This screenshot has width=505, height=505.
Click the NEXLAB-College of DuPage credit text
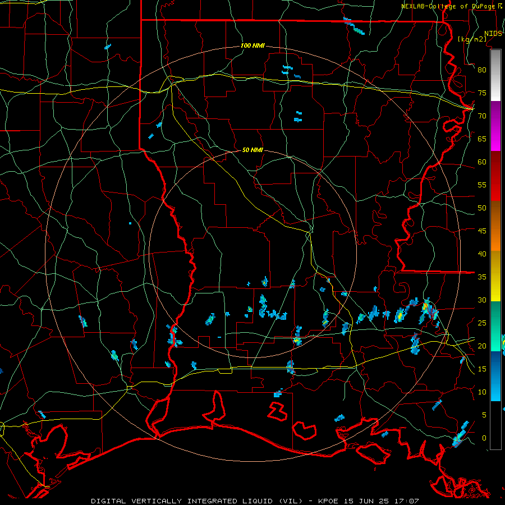(449, 6)
